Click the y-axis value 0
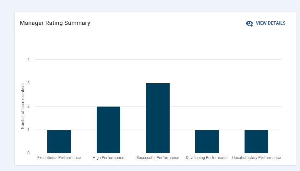Screen dimensions: 300x171 (29, 153)
